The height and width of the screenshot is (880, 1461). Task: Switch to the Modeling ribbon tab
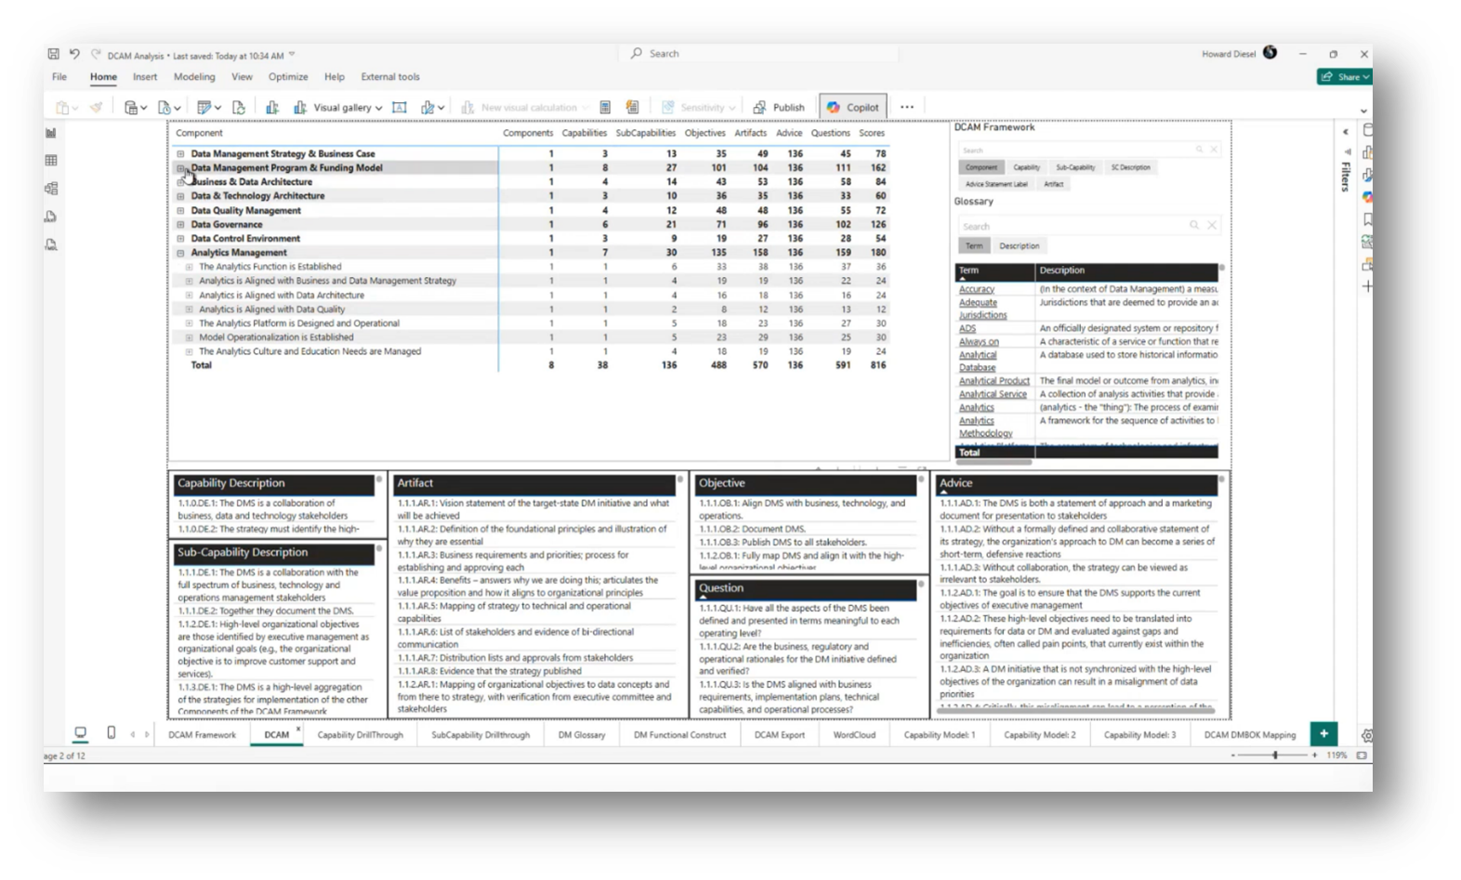point(194,77)
